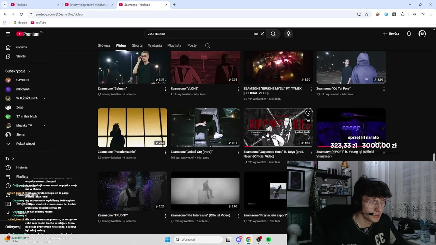
Task: Open YouTube notifications bell
Action: [409, 34]
